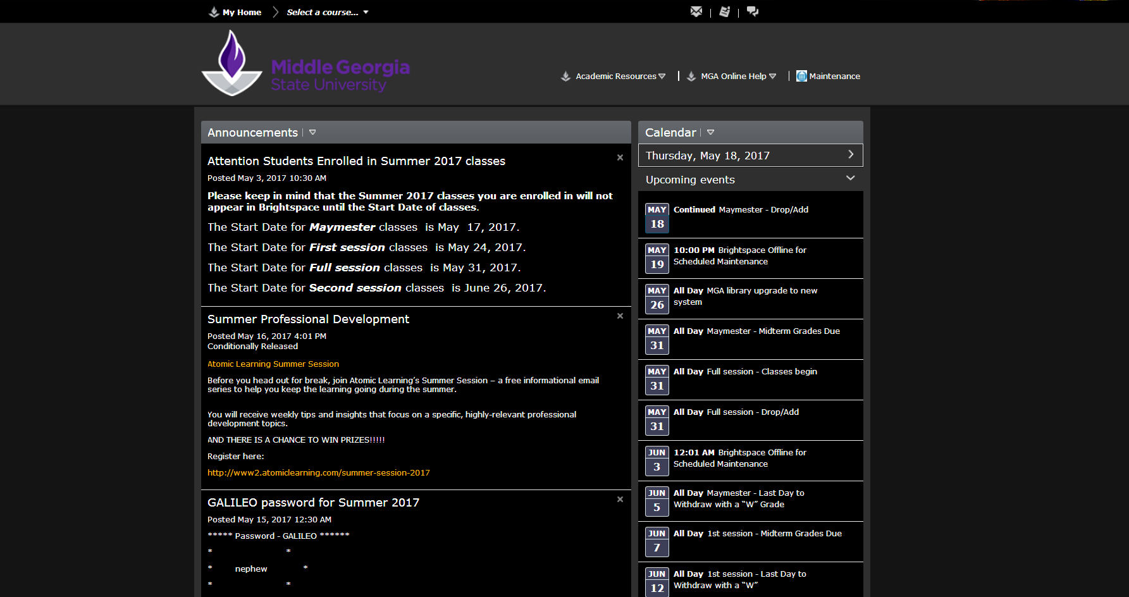Dismiss the Summer Professional Development announcement
Screen dimensions: 1129x597
620,316
